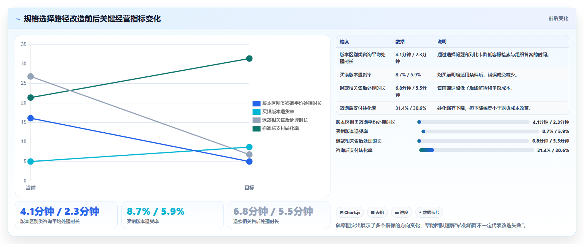Click the 表格 tag
Screen dimensions: 584x244
[x=377, y=212]
